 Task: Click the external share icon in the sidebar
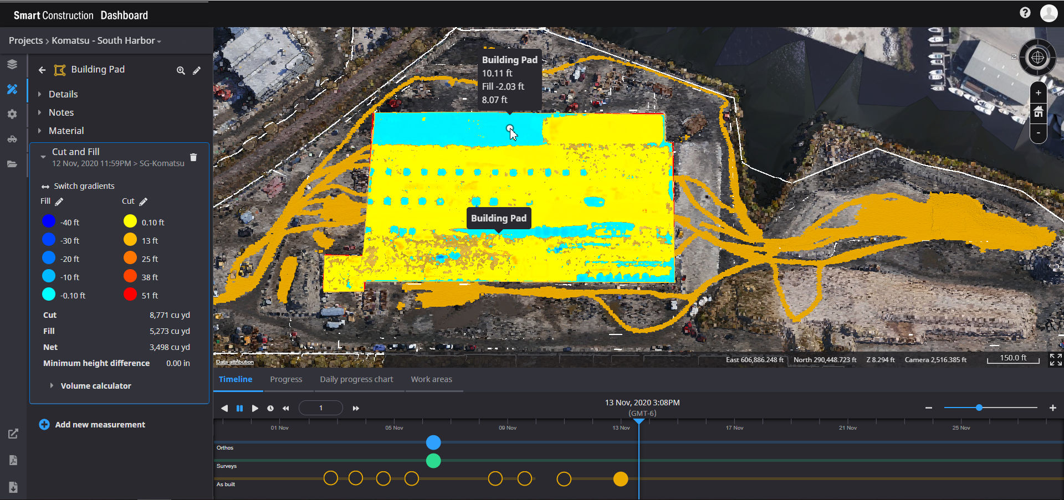coord(13,434)
